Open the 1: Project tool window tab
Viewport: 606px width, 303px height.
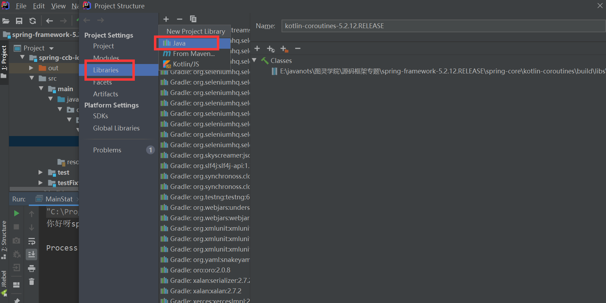coord(4,62)
